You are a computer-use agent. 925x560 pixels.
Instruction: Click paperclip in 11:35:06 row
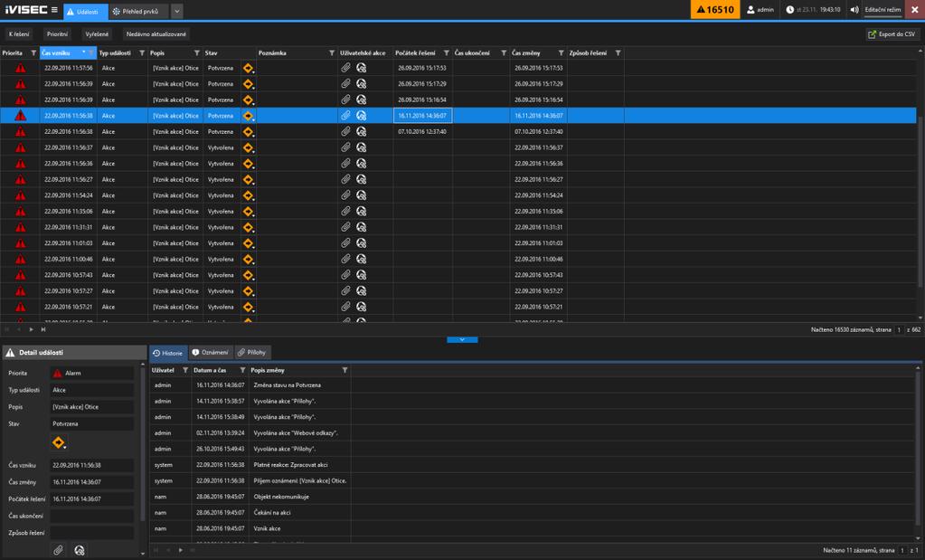tap(345, 212)
